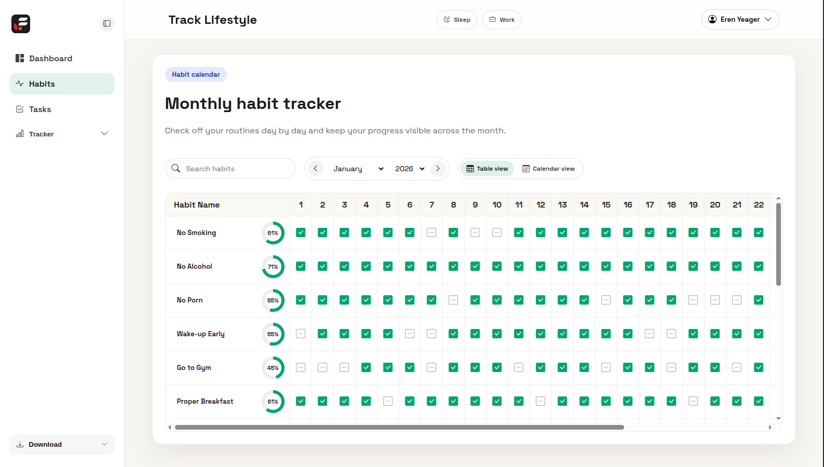Click the scroll-left arrow of the table
This screenshot has width=824, height=467.
coord(169,428)
